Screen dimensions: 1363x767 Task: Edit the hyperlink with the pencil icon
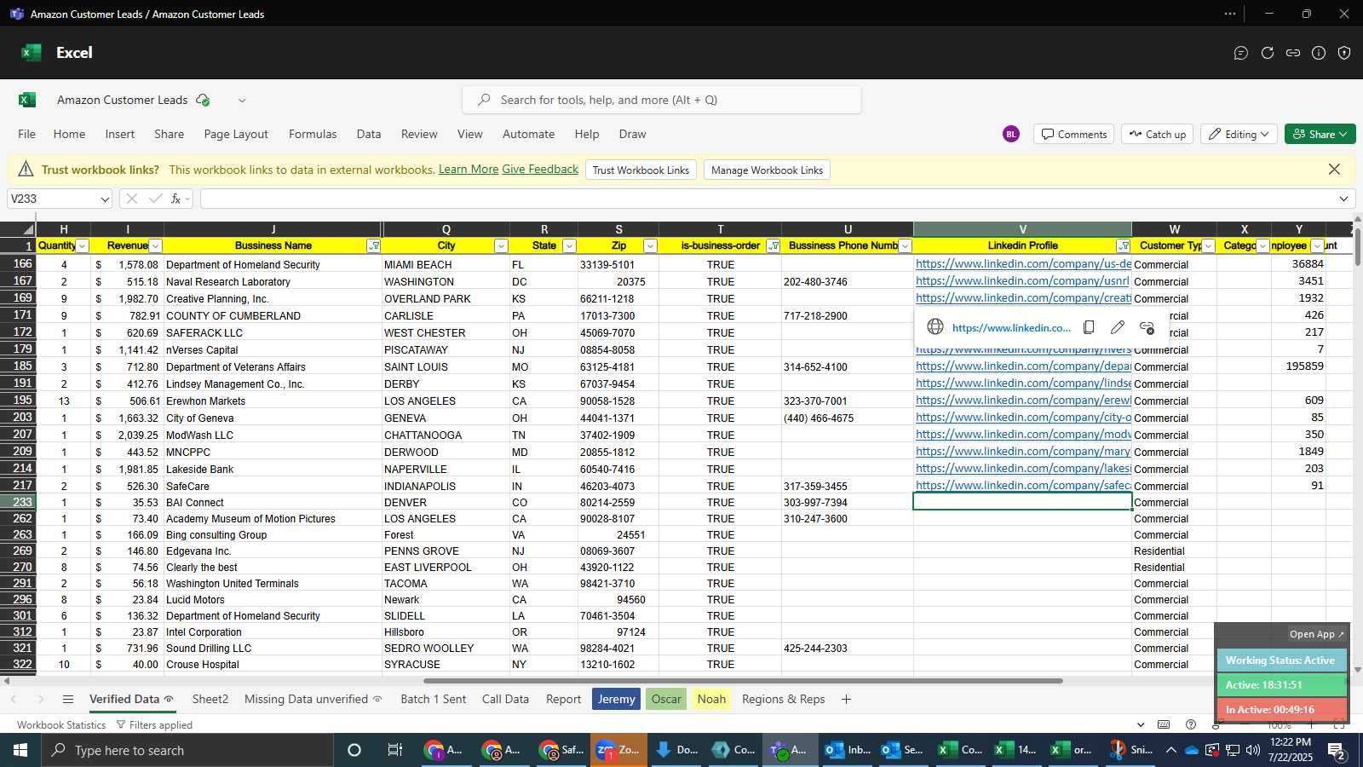[1118, 327]
